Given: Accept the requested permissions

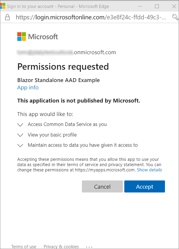Looking at the screenshot, I should [x=144, y=186].
